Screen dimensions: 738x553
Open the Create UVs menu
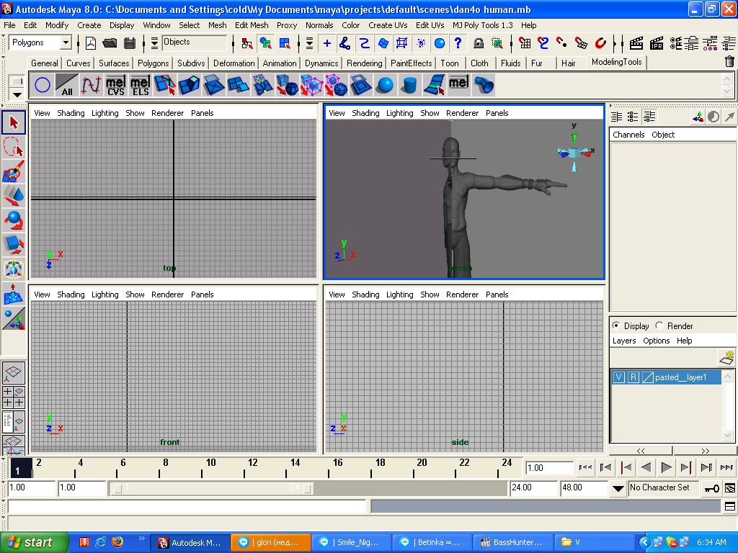(x=388, y=25)
